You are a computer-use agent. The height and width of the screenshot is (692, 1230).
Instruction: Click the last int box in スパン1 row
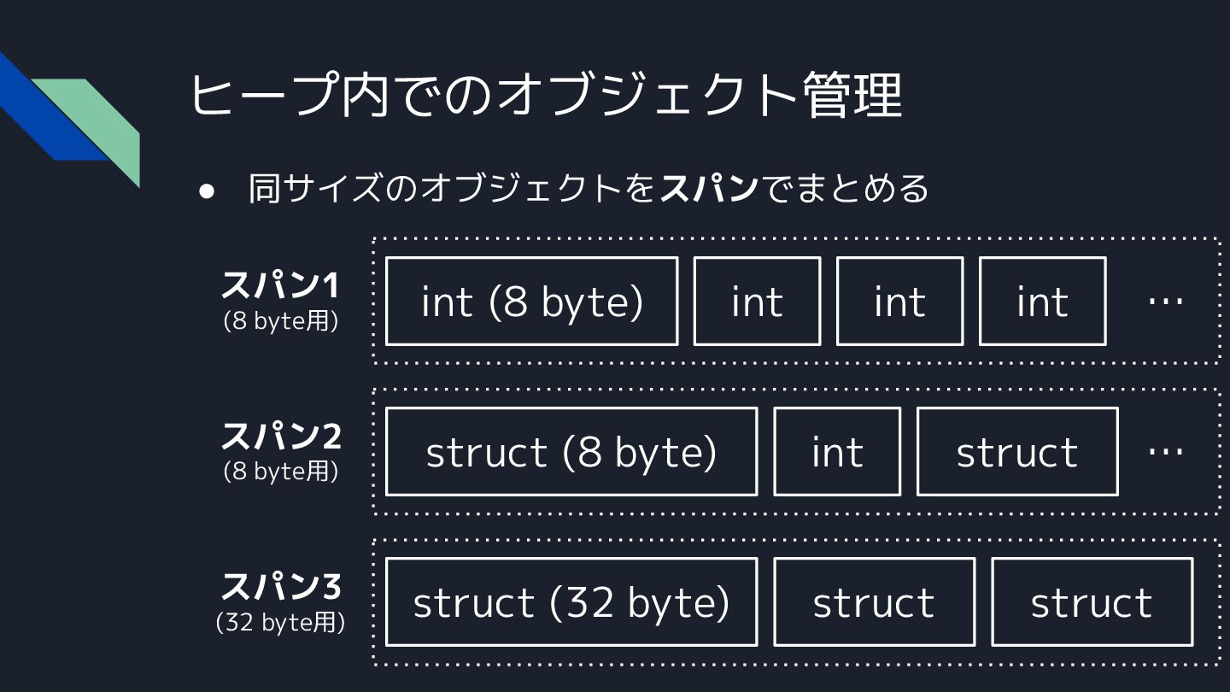pos(1042,302)
